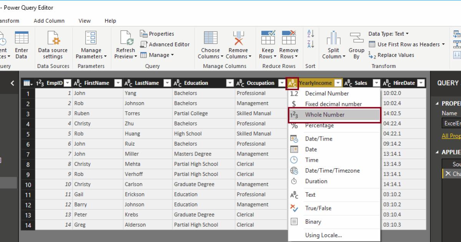This screenshot has width=461, height=242.
Task: Select the Choose Columns tool
Action: [x=210, y=42]
